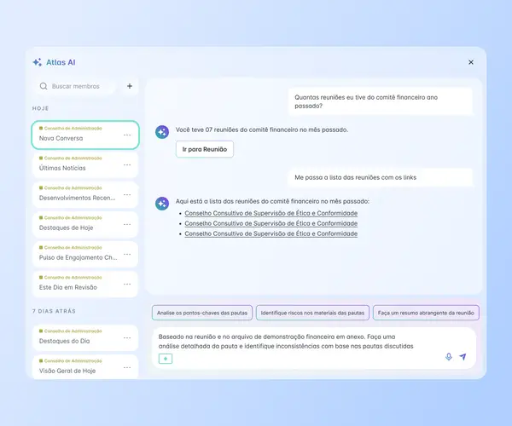Choose suggestion Analise os pontos-chaves das pautas
The height and width of the screenshot is (426, 512).
pyautogui.click(x=202, y=313)
